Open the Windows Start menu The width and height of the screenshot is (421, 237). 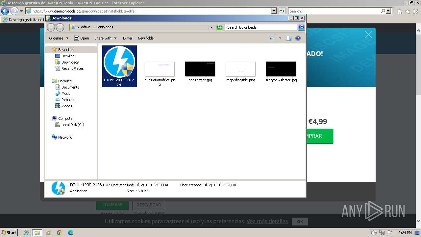tap(9, 232)
